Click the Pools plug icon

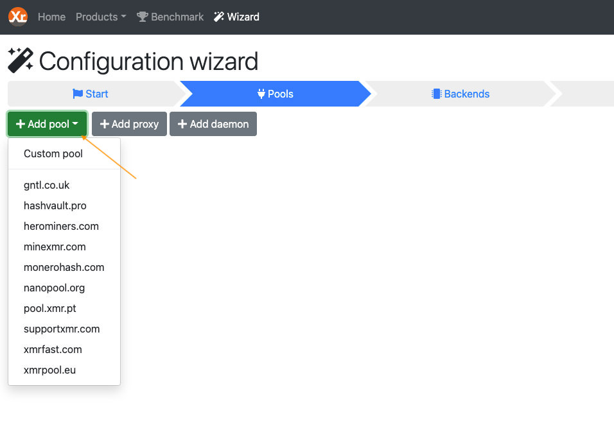(x=261, y=94)
